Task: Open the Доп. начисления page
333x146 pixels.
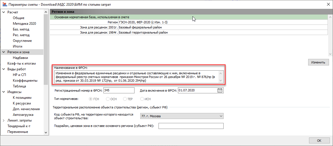Action: [x=26, y=109]
